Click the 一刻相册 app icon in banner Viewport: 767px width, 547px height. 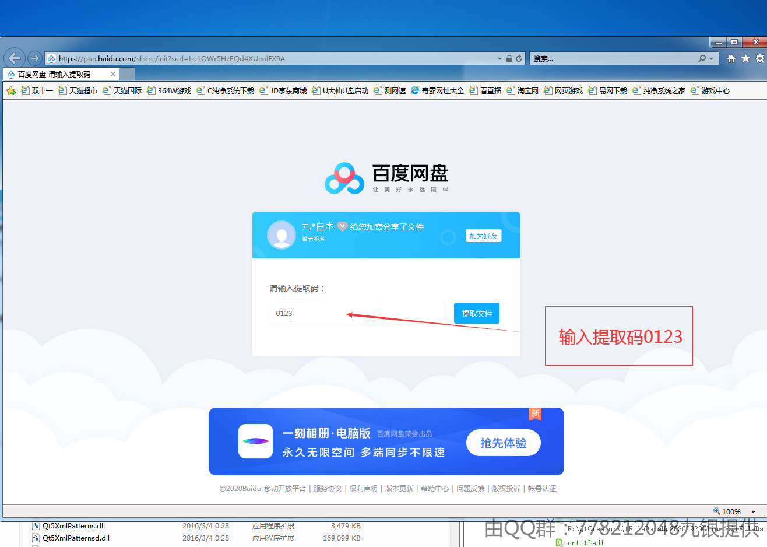tap(256, 441)
